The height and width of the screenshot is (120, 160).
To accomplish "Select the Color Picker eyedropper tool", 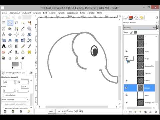I will (23, 29).
